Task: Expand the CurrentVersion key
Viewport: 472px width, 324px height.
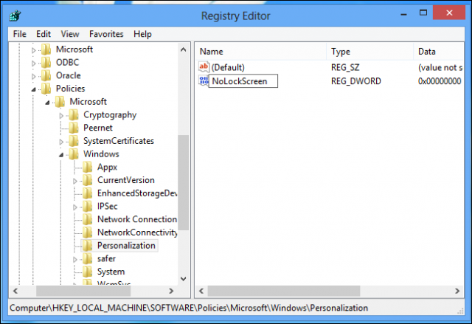Action: (x=75, y=181)
